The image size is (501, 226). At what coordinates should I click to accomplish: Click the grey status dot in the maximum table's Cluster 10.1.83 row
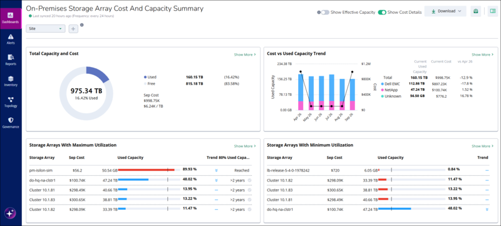(249, 200)
